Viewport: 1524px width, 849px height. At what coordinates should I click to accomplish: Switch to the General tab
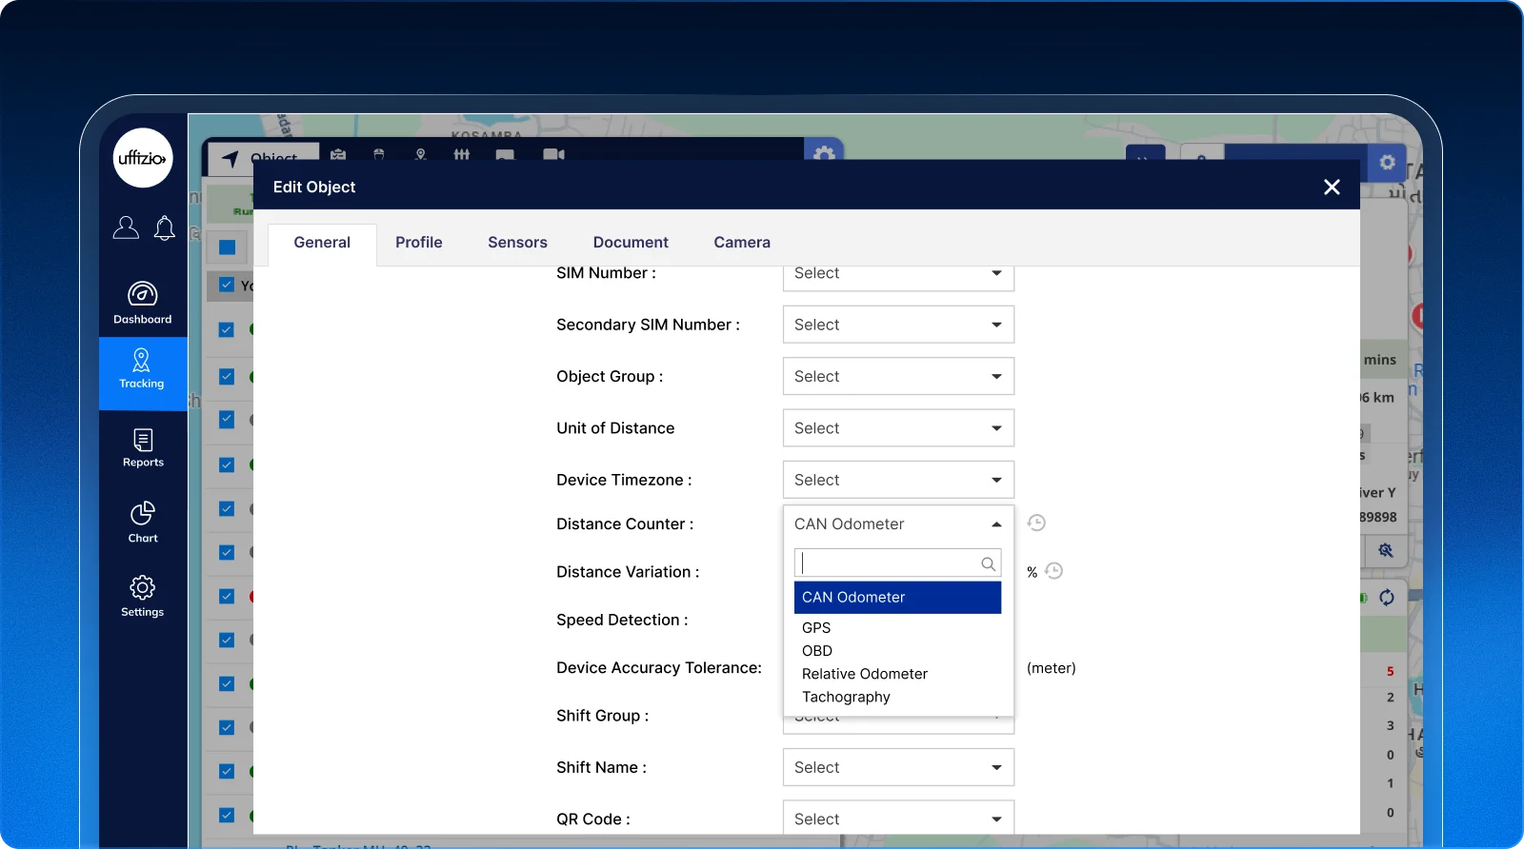coord(322,243)
